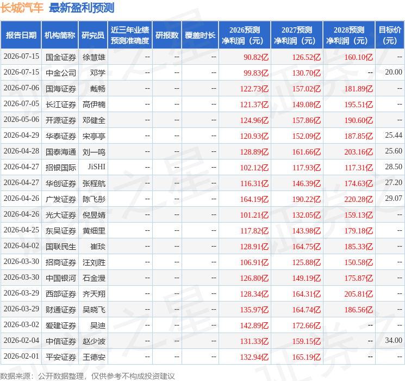
Task: Click institution name 爱建证券
Action: pos(61,325)
